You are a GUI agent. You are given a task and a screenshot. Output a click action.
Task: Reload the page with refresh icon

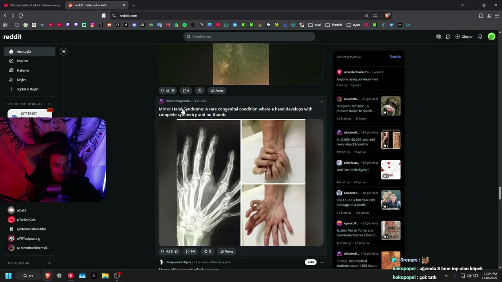point(21,16)
